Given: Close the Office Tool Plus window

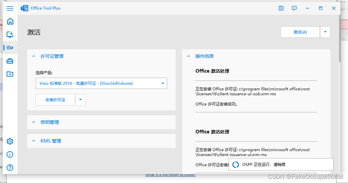Looking at the screenshot, I should tap(333, 8).
